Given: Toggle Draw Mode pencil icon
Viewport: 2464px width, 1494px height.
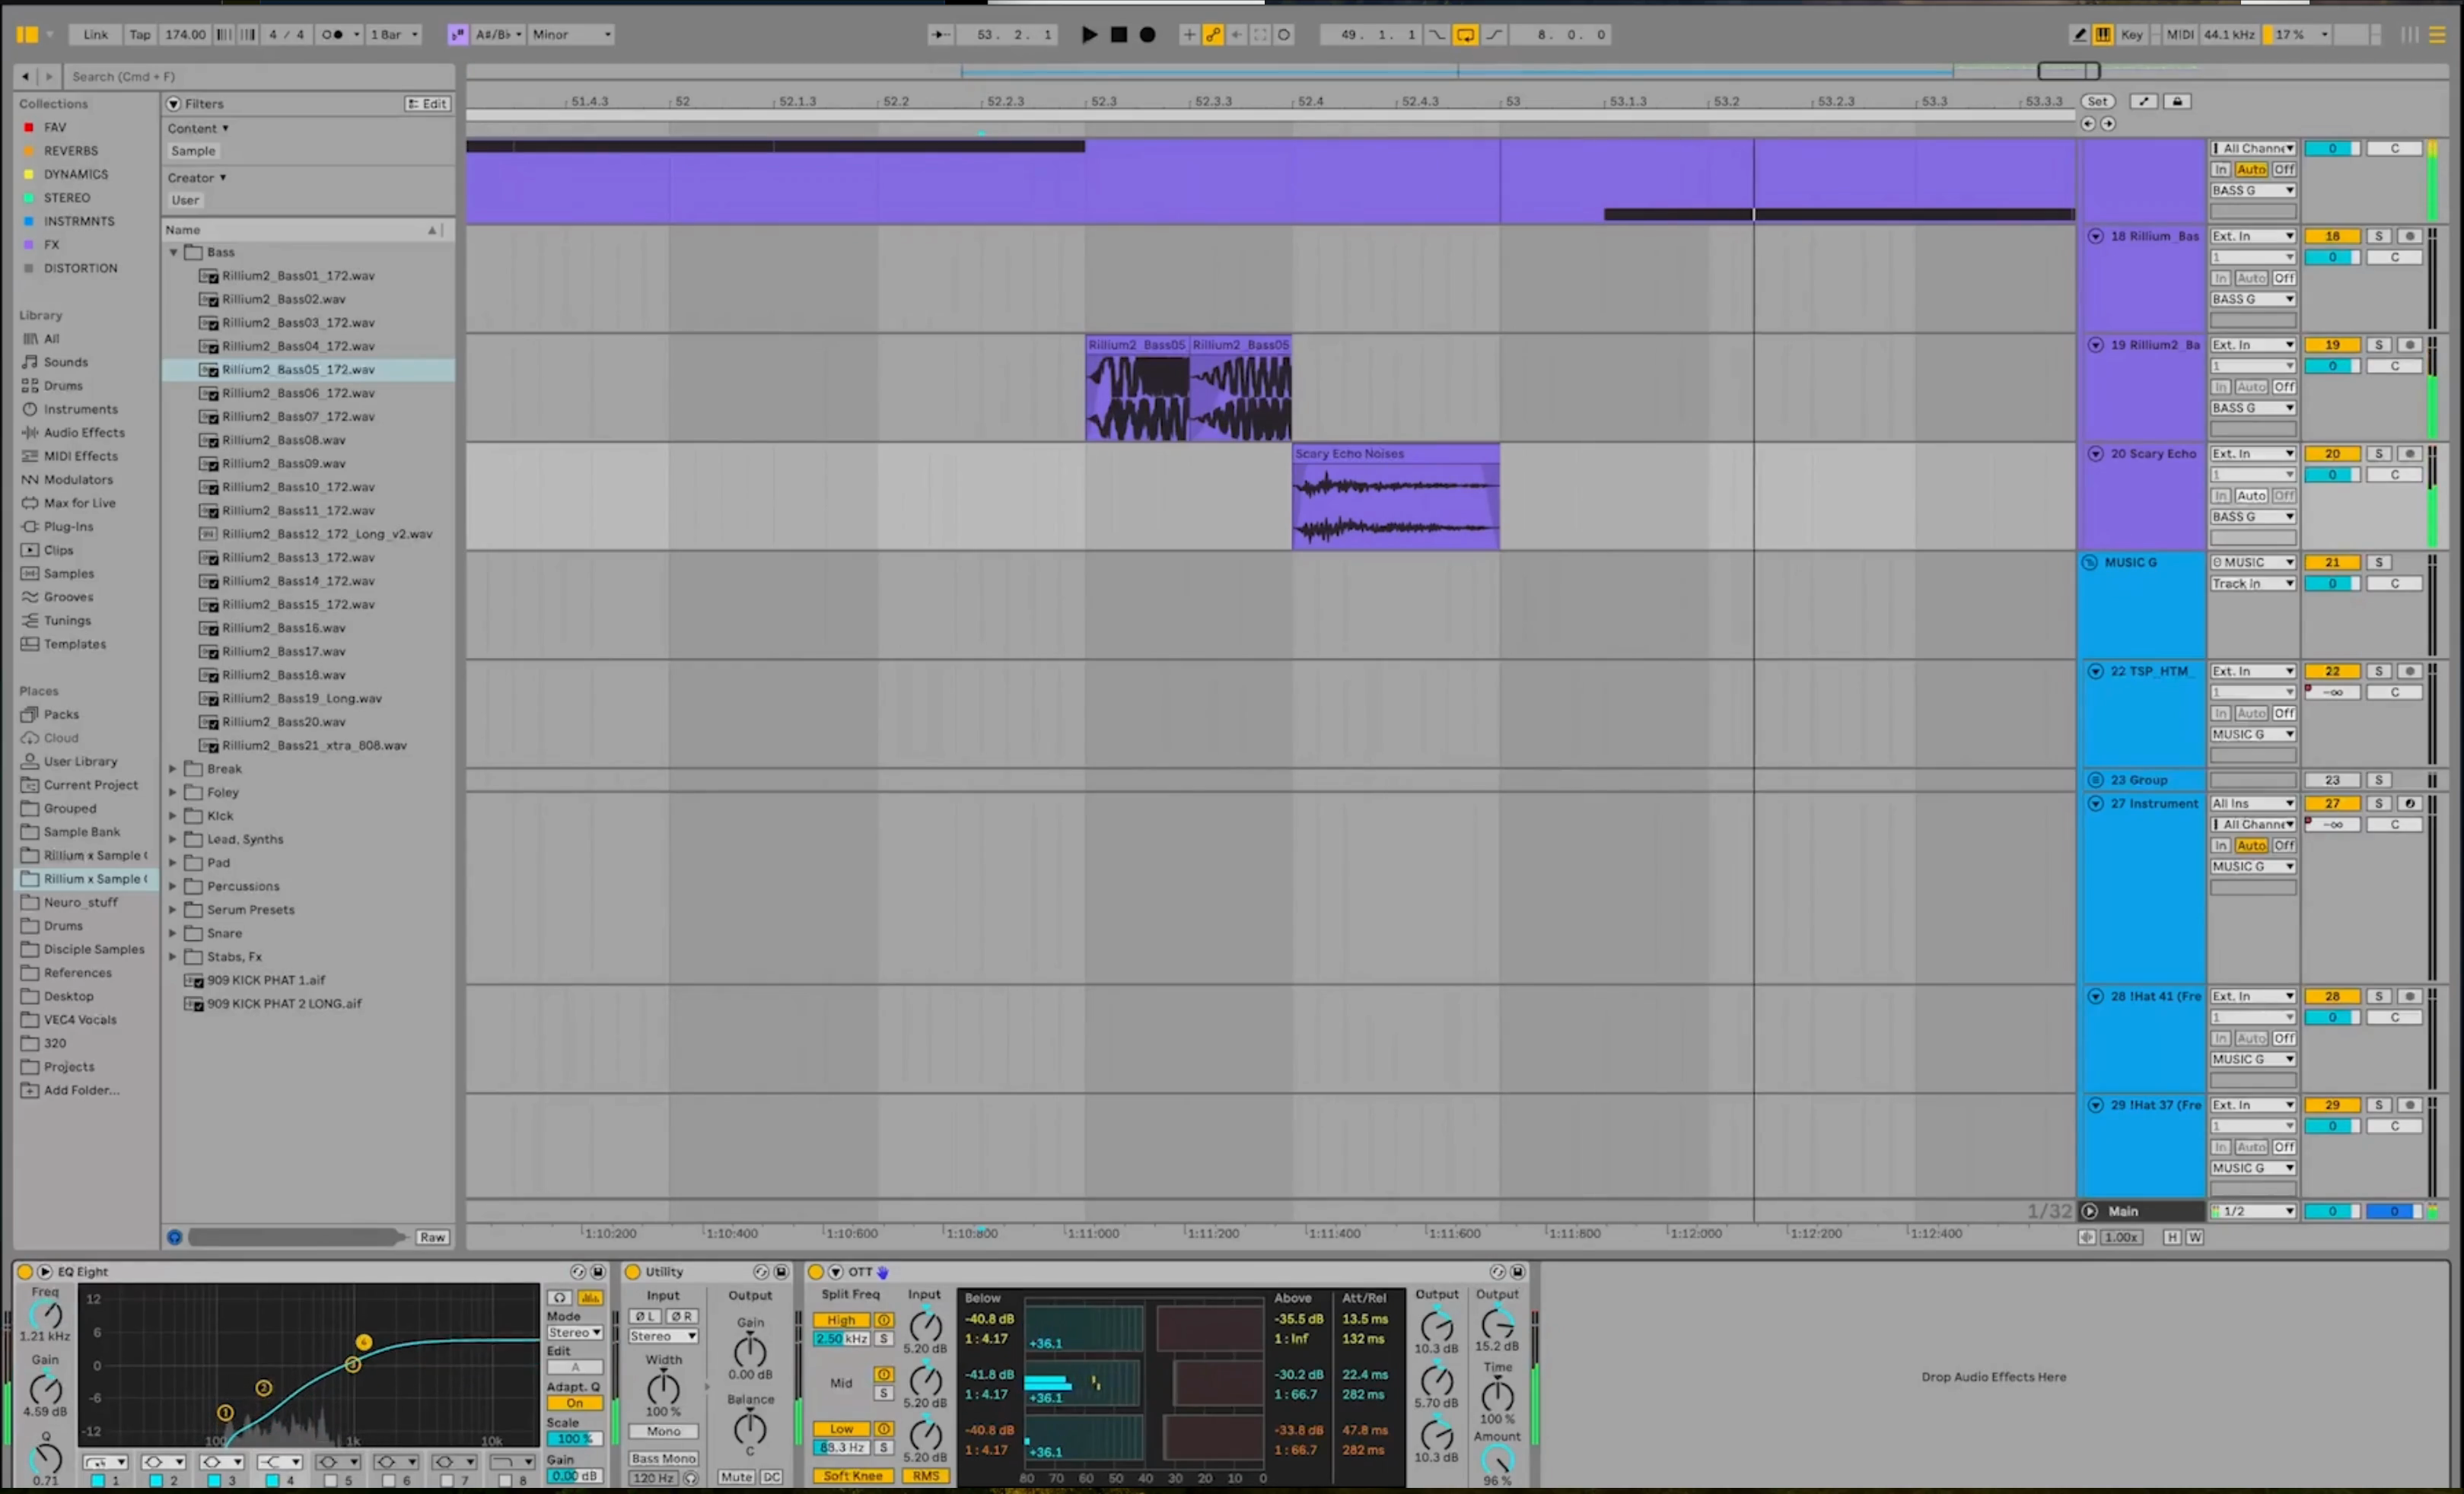Looking at the screenshot, I should [x=2080, y=34].
